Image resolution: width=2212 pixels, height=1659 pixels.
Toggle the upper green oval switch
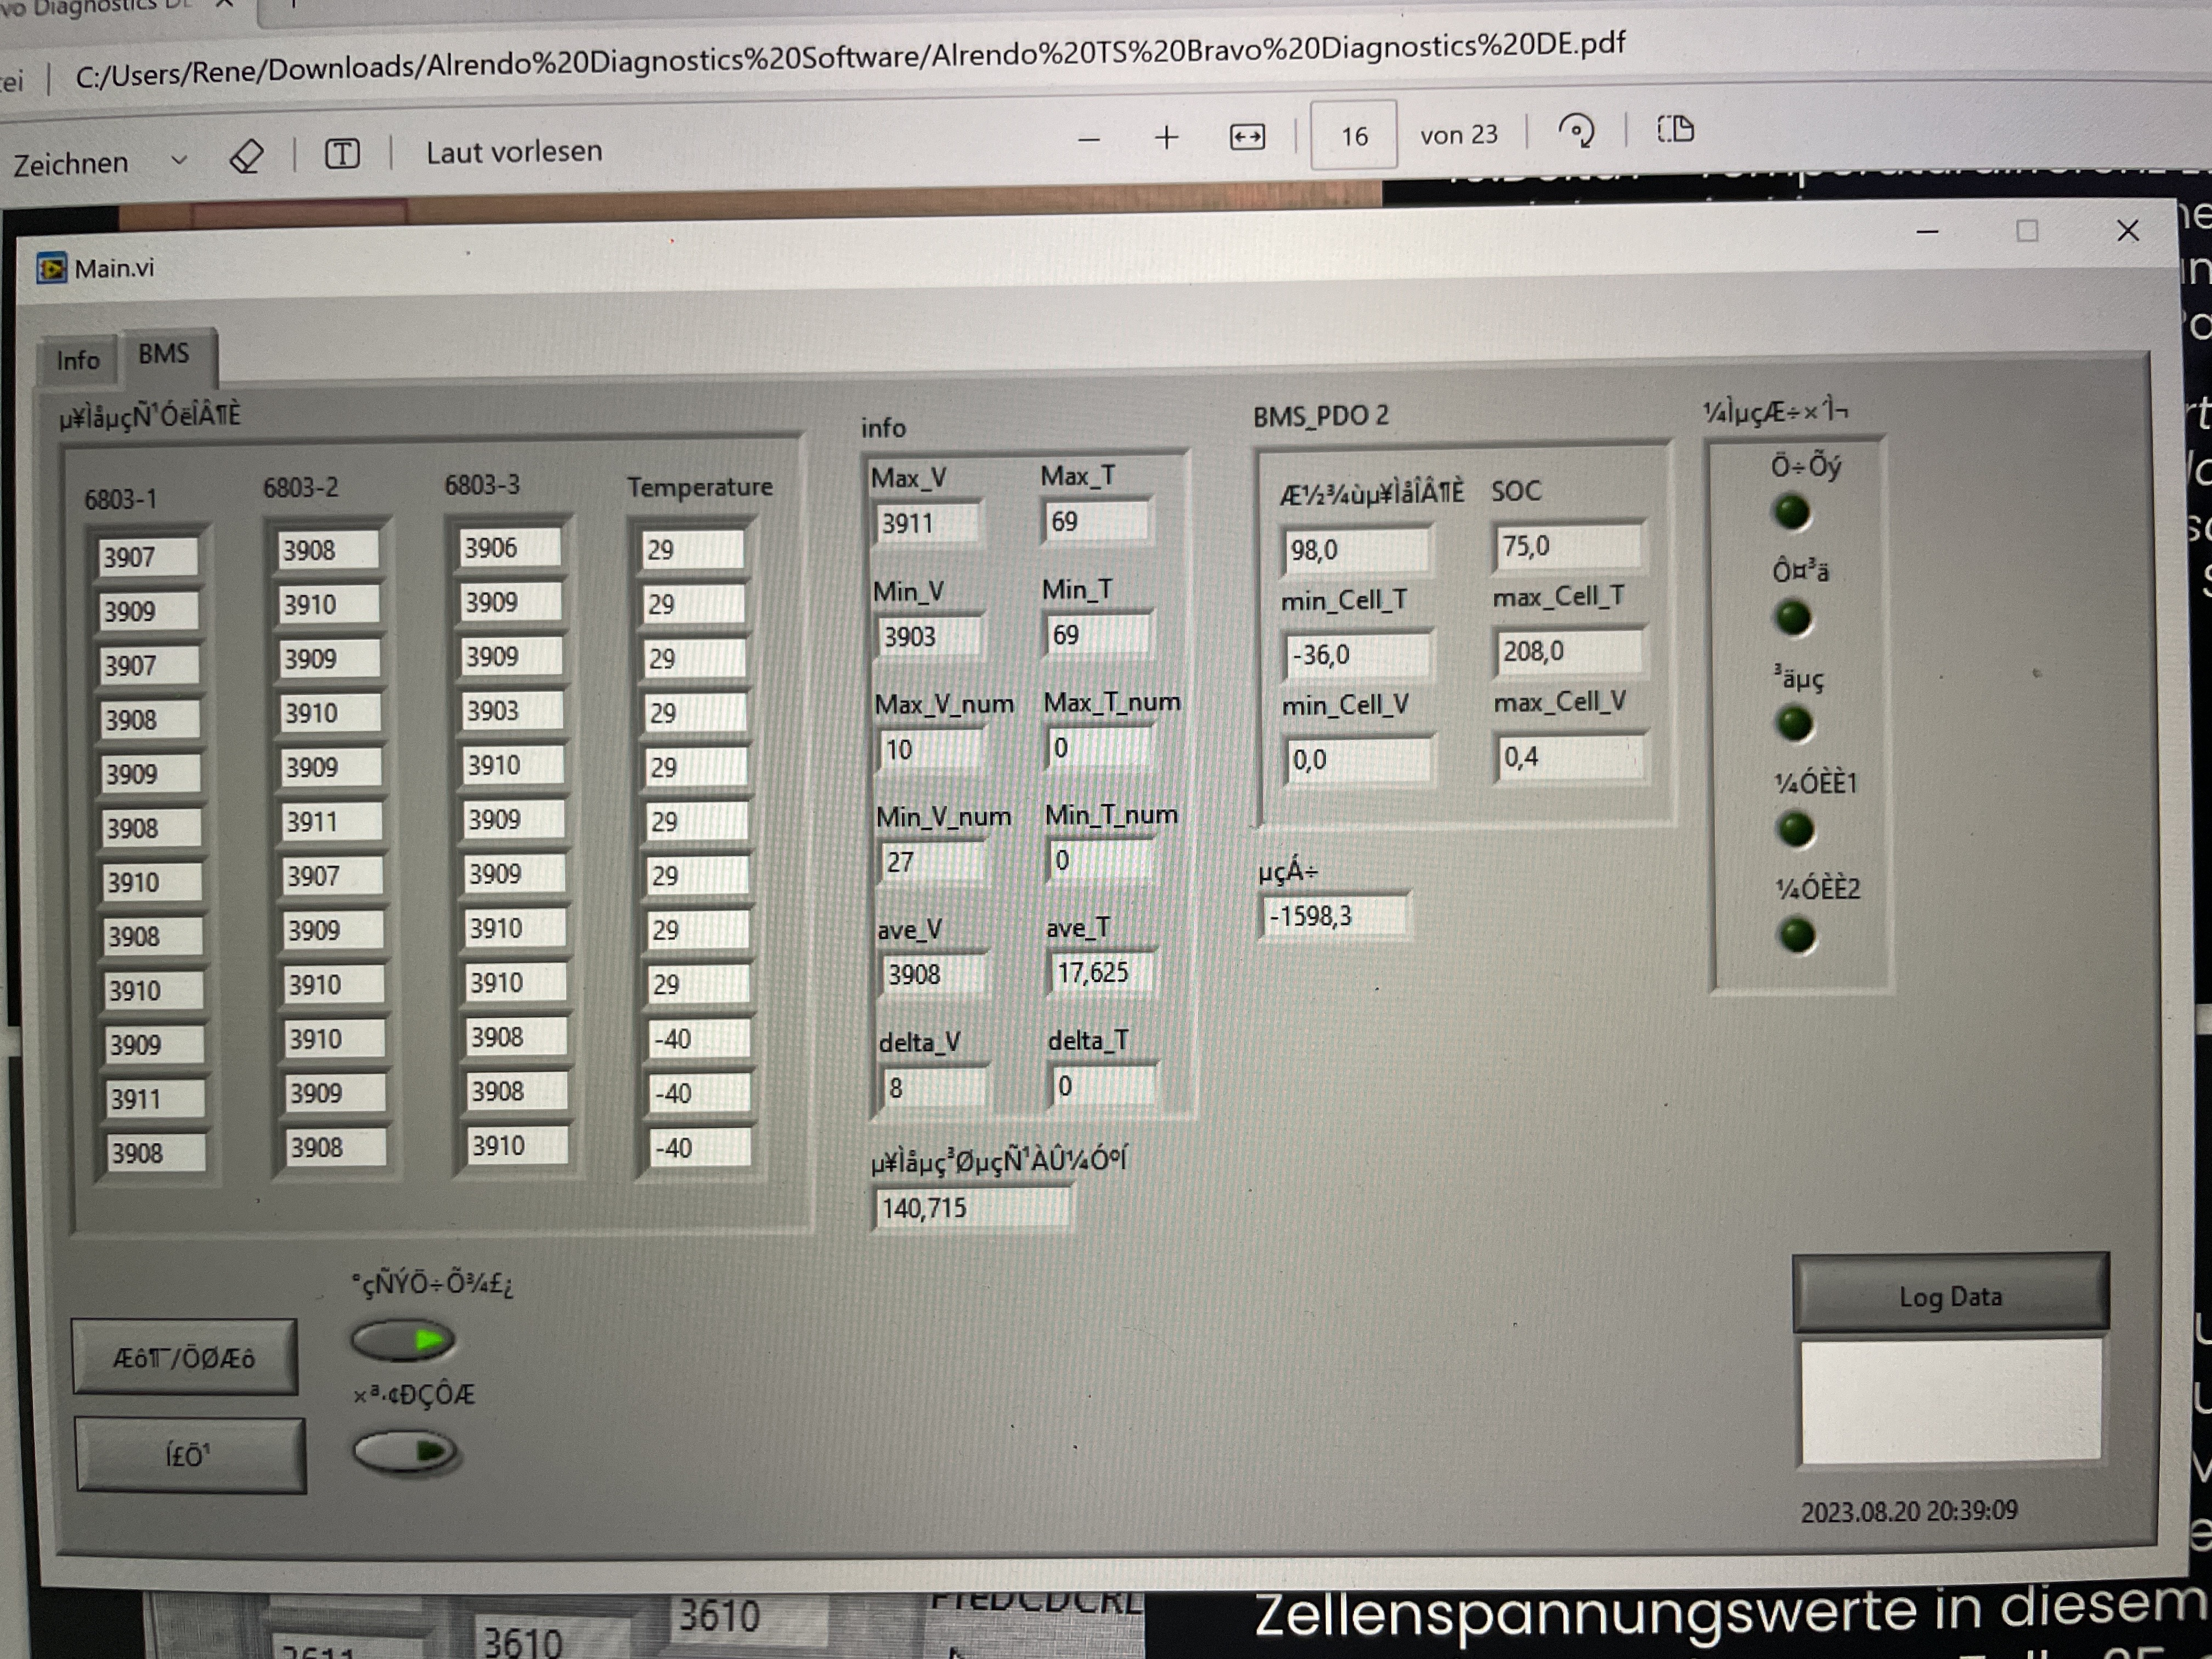click(x=403, y=1340)
